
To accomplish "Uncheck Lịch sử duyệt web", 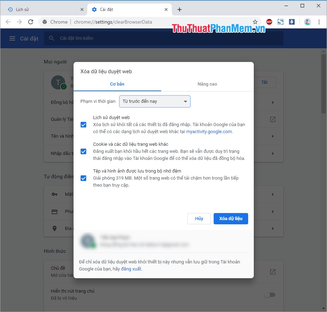I will 83,125.
